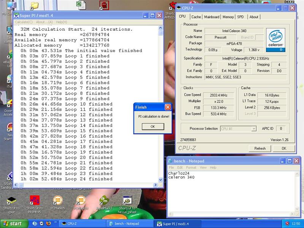This screenshot has height=228, width=304.
Task: Click the Name field Intel Celeron 340
Action: pos(234,31)
